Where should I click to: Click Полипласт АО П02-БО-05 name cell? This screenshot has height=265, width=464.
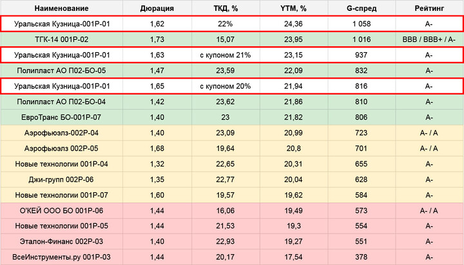point(61,71)
